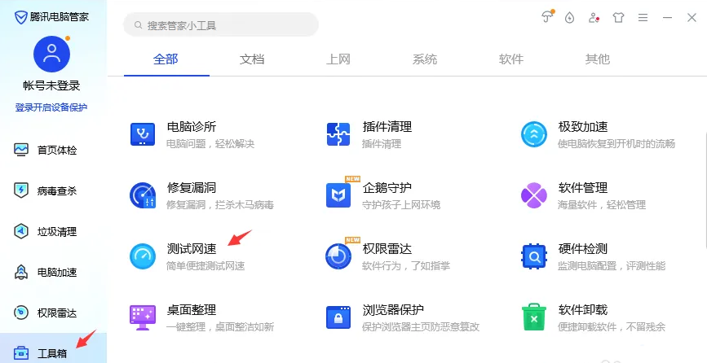
Task: Click description 守护孩子上网环境
Action: 401,205
